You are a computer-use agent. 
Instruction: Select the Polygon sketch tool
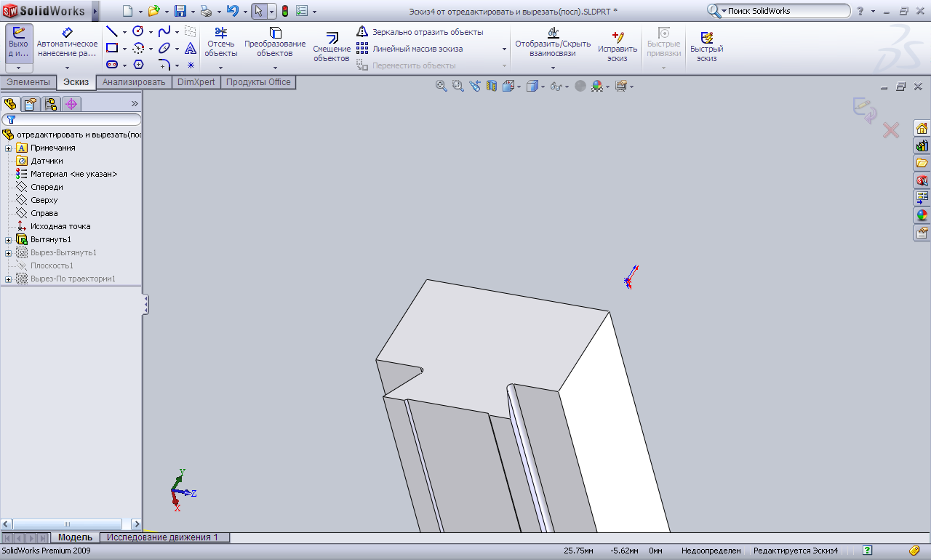[x=138, y=65]
